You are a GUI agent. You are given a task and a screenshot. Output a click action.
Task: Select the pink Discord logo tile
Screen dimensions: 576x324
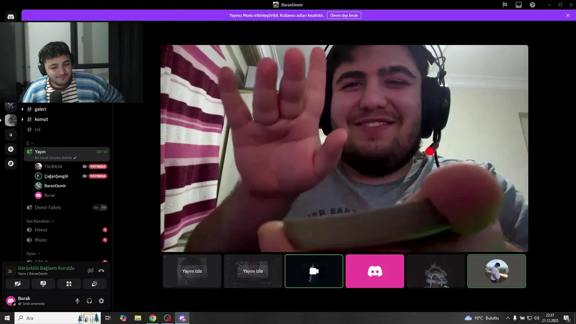coord(375,271)
